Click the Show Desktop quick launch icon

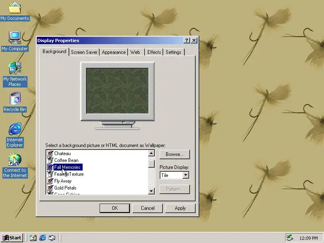33,238
